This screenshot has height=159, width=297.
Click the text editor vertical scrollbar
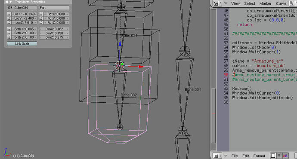pyautogui.click(x=213, y=116)
